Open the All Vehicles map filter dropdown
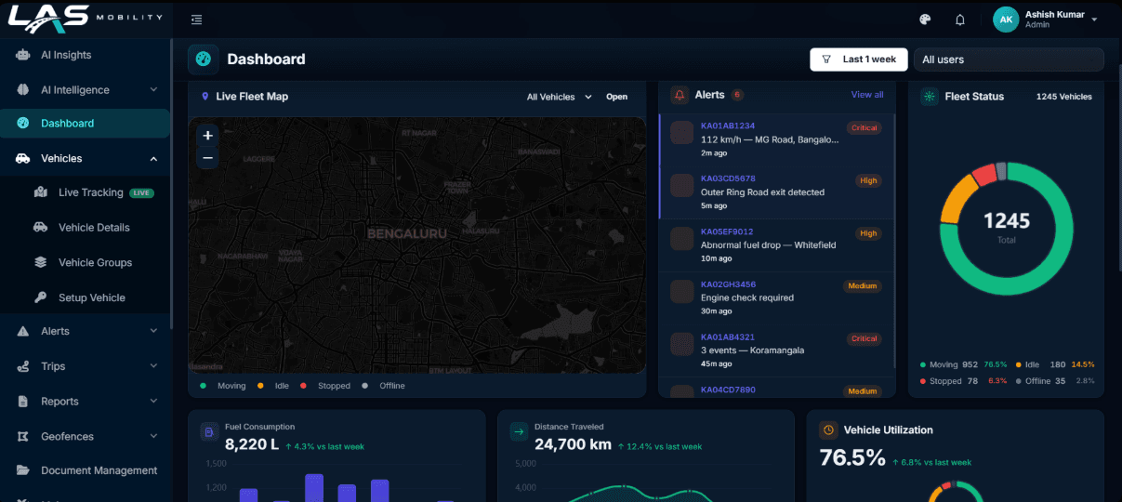Viewport: 1122px width, 502px height. [x=560, y=97]
